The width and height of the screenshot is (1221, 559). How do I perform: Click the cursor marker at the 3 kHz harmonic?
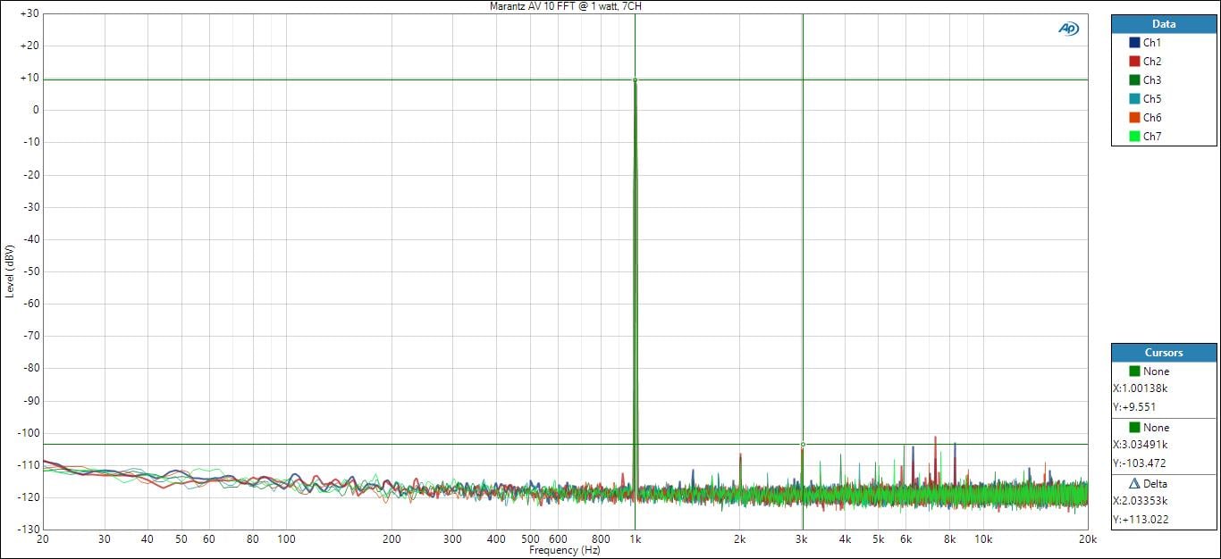tap(803, 444)
